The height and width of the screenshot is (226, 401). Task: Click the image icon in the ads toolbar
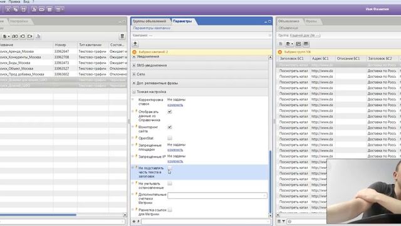click(298, 44)
